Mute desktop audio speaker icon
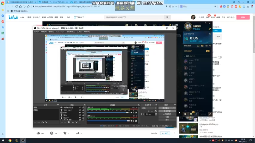This screenshot has height=143, width=255. point(132,112)
